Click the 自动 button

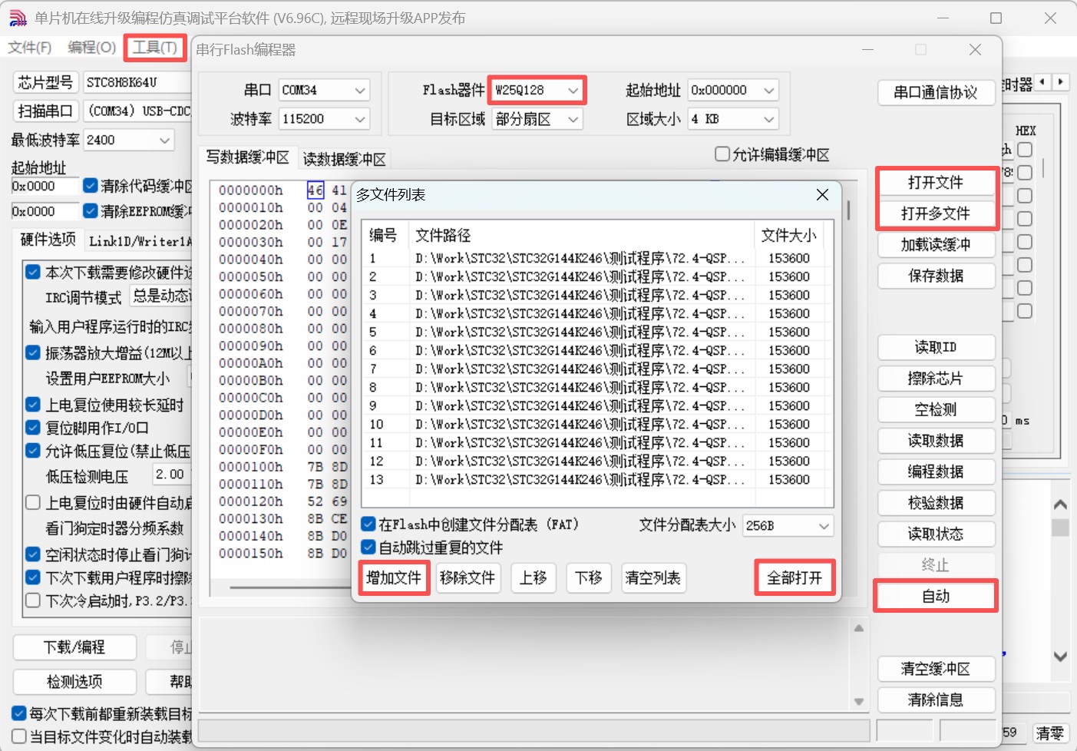[937, 596]
